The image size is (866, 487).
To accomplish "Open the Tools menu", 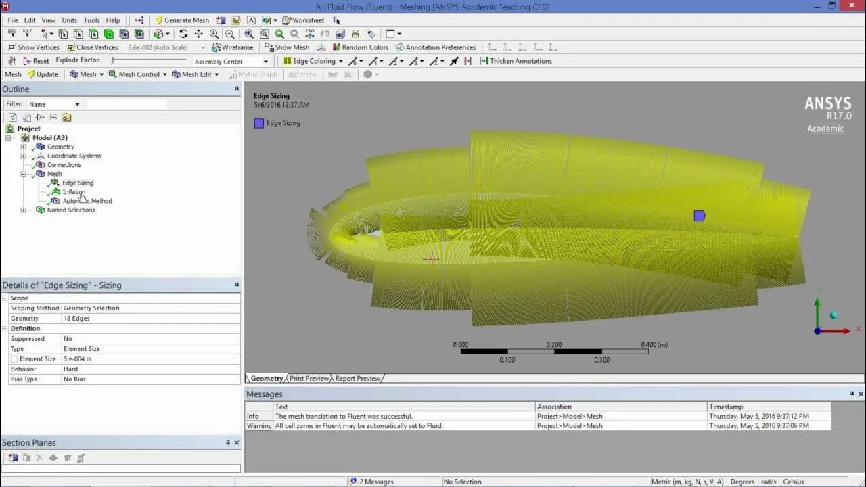I will point(91,20).
